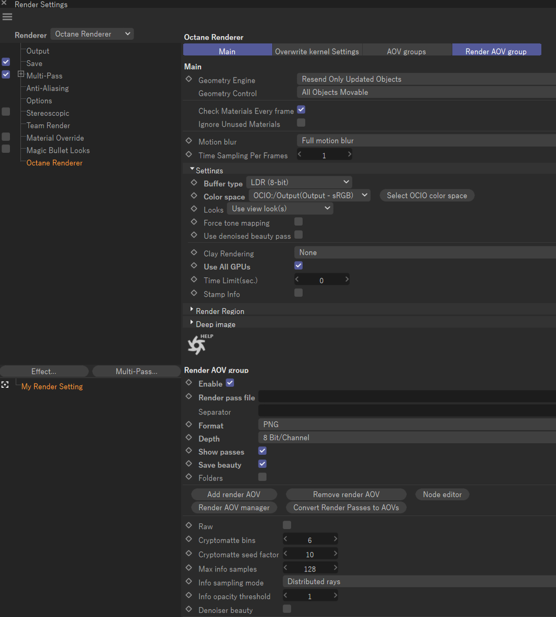Click keyframe diamond next to Show passes
The image size is (556, 617).
click(188, 451)
